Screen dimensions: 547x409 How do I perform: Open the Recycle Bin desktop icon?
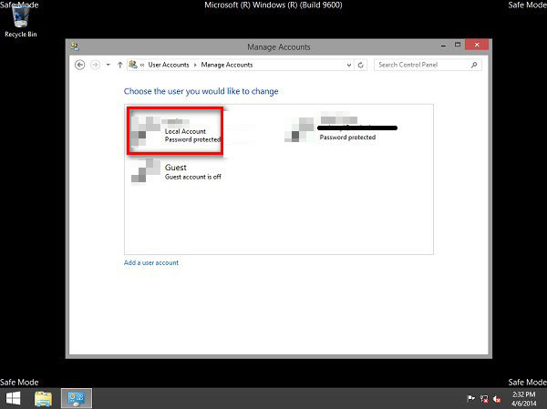(20, 22)
